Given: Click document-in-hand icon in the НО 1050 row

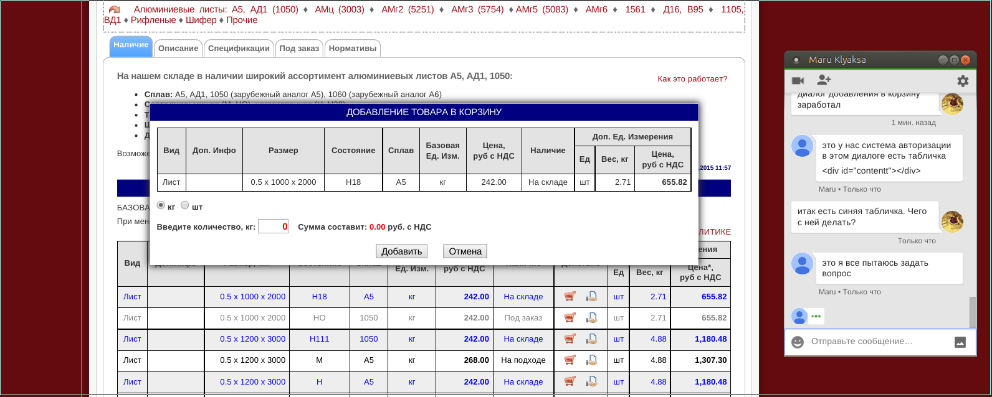Looking at the screenshot, I should pyautogui.click(x=592, y=318).
